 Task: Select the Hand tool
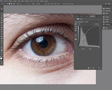2,50
